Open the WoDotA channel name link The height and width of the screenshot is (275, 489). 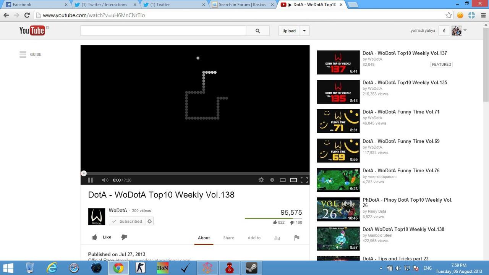[x=118, y=210]
